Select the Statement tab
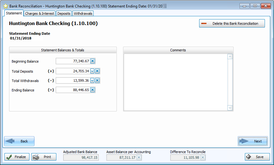The image size is (274, 165). pyautogui.click(x=14, y=13)
